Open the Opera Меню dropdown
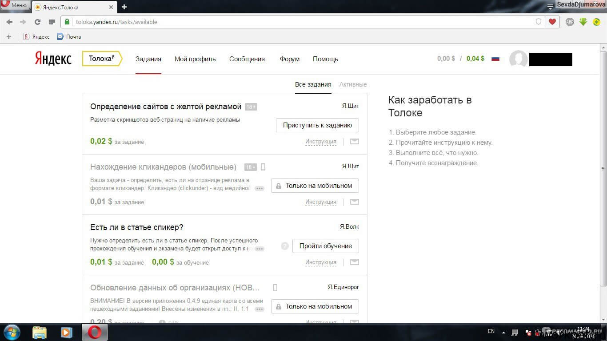 tap(15, 5)
